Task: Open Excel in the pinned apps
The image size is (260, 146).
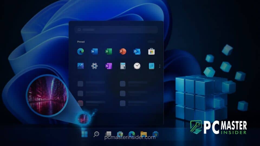Action: tap(109, 51)
